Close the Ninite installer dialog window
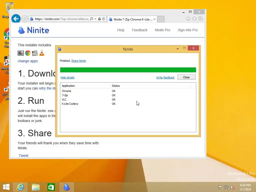This screenshot has width=256, height=192. [193, 48]
